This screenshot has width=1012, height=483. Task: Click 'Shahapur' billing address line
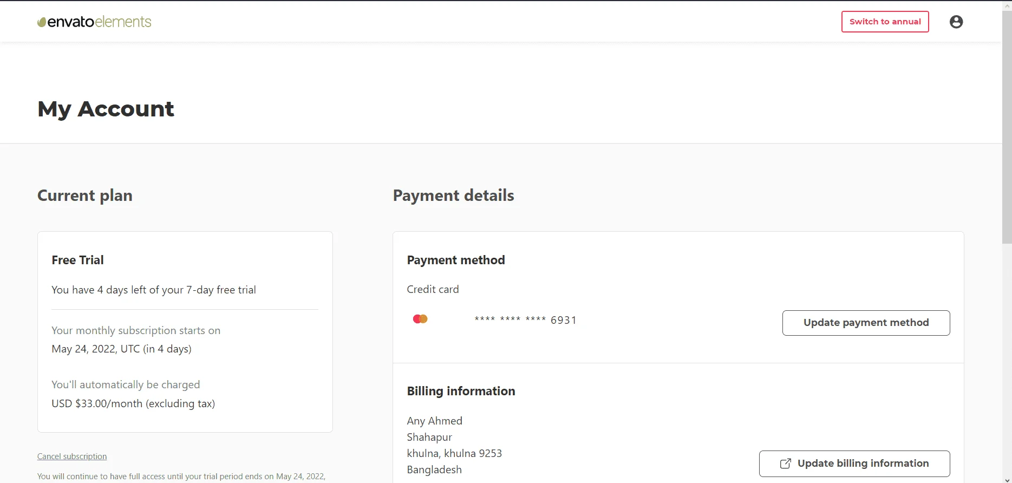[x=429, y=437]
